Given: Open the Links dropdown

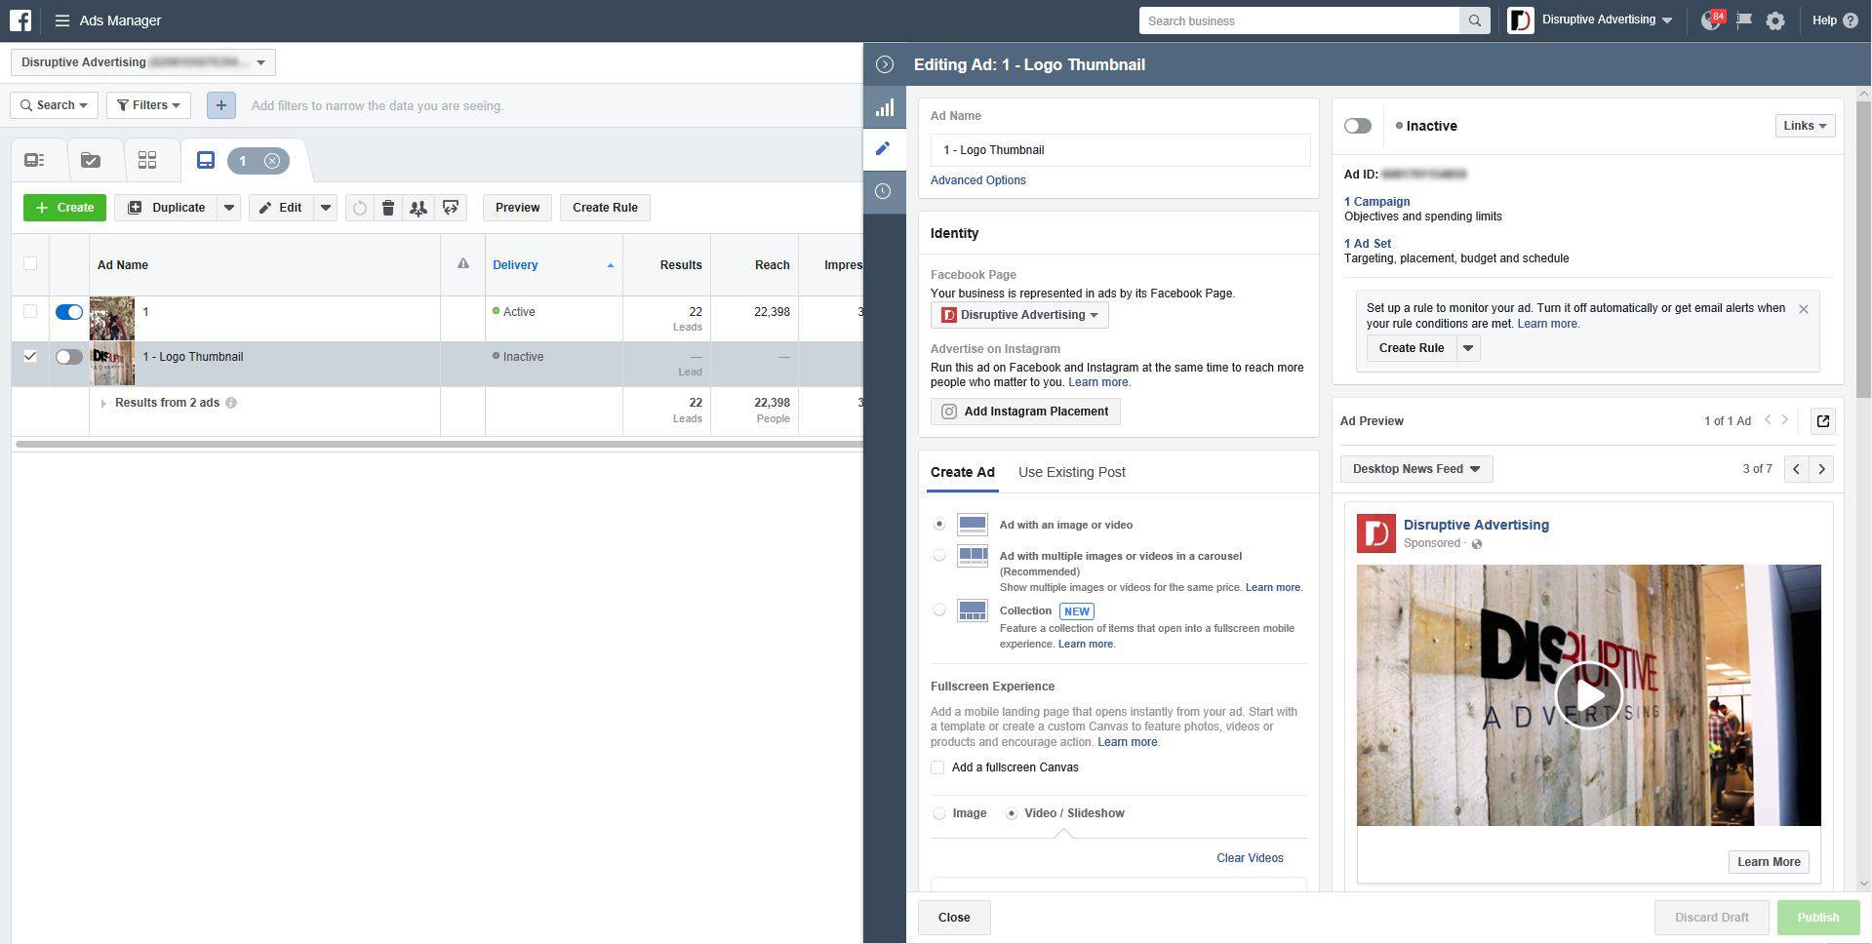Looking at the screenshot, I should 1805,126.
